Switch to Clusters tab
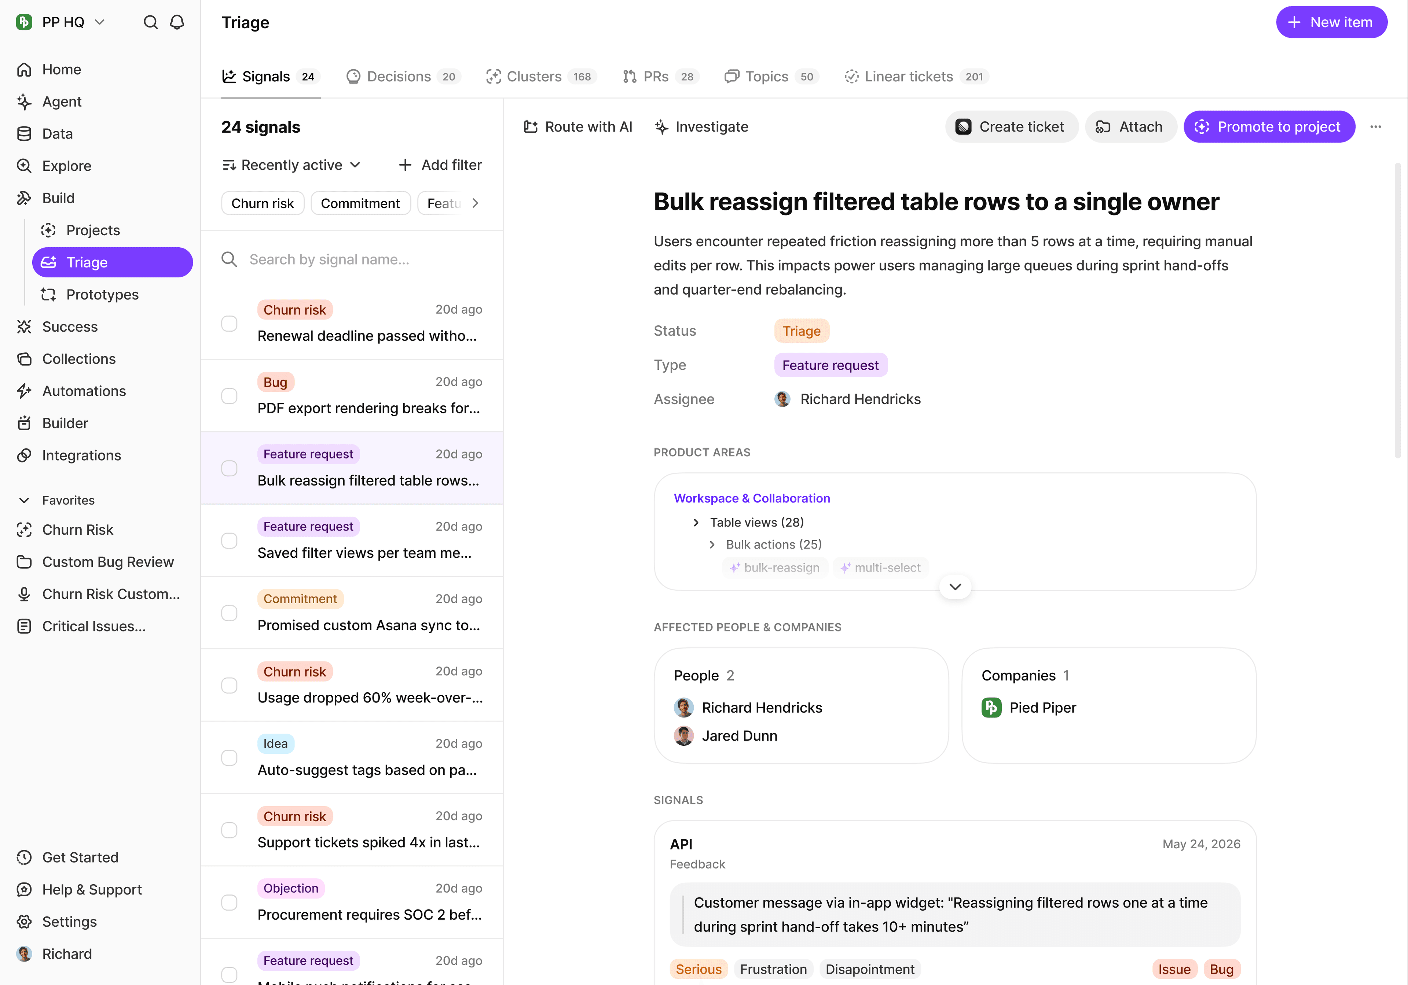 pos(541,77)
